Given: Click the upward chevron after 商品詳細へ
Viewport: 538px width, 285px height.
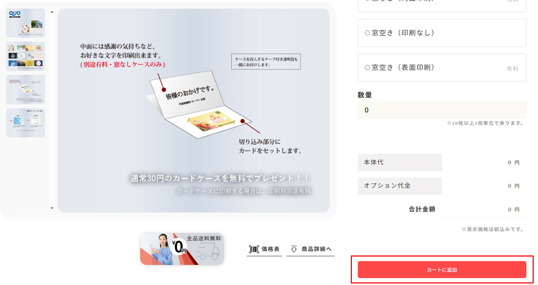Looking at the screenshot, I should coord(329,249).
